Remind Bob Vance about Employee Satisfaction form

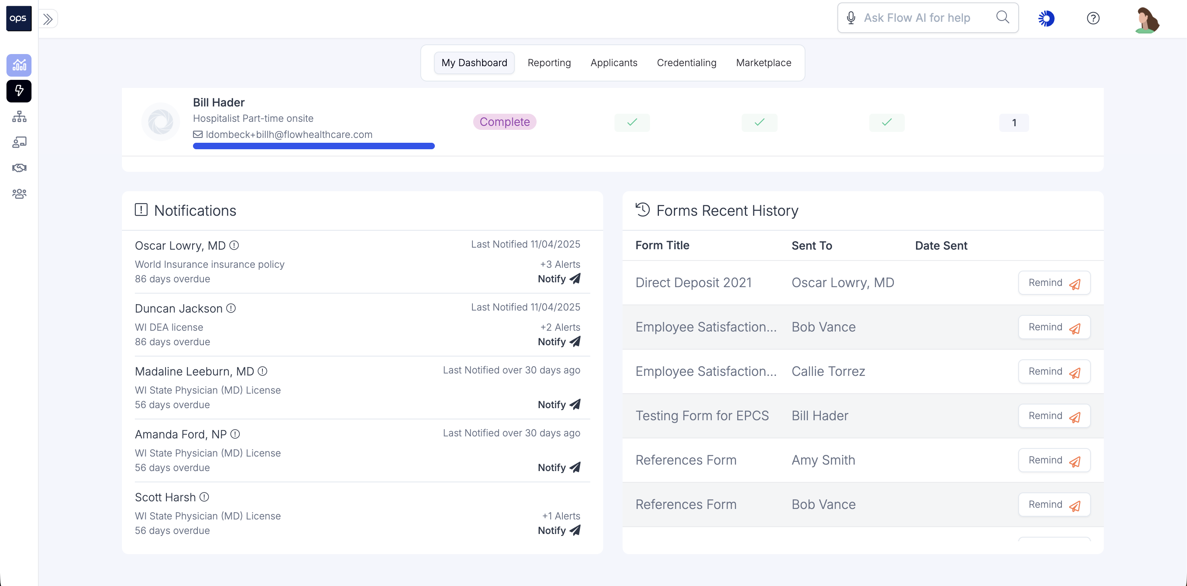(x=1054, y=327)
